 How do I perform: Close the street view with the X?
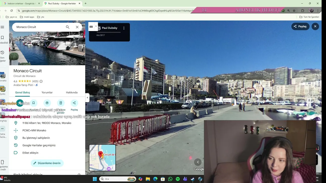click(315, 26)
